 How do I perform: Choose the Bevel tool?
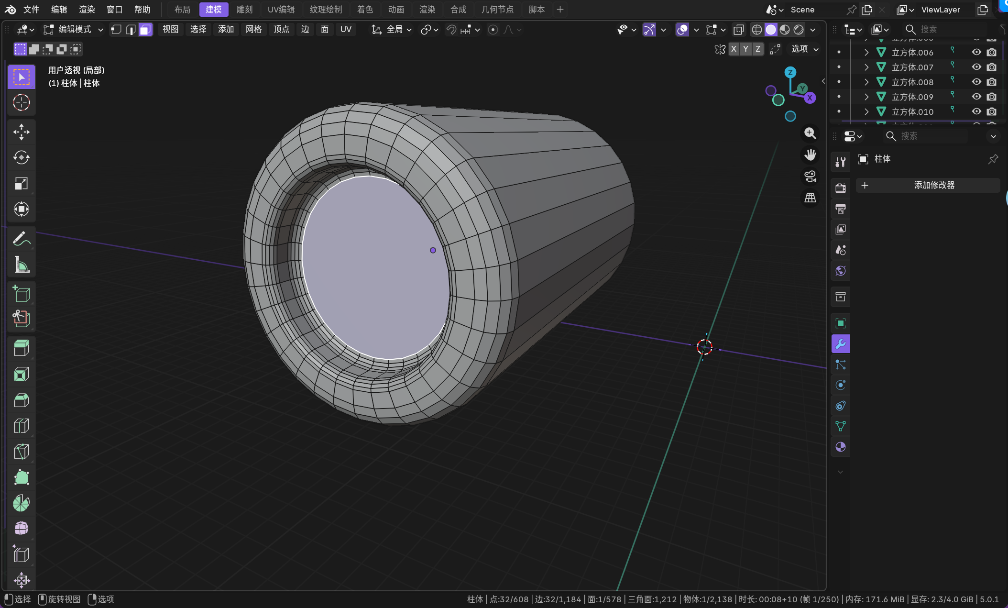[x=21, y=400]
